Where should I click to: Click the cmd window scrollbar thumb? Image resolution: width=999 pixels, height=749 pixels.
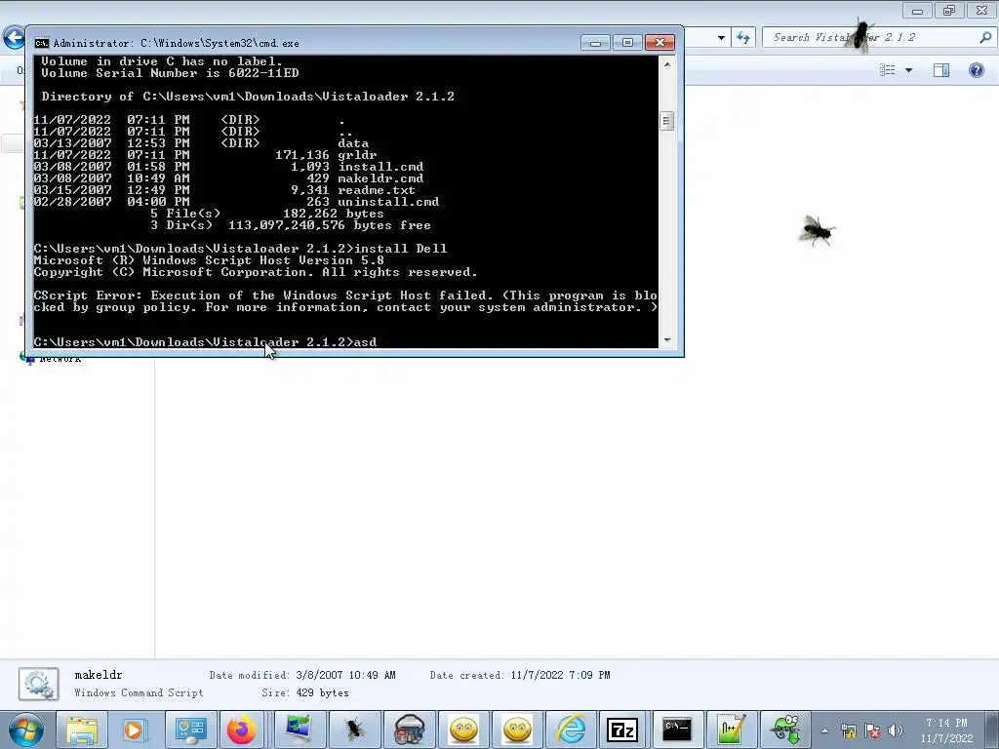point(667,121)
